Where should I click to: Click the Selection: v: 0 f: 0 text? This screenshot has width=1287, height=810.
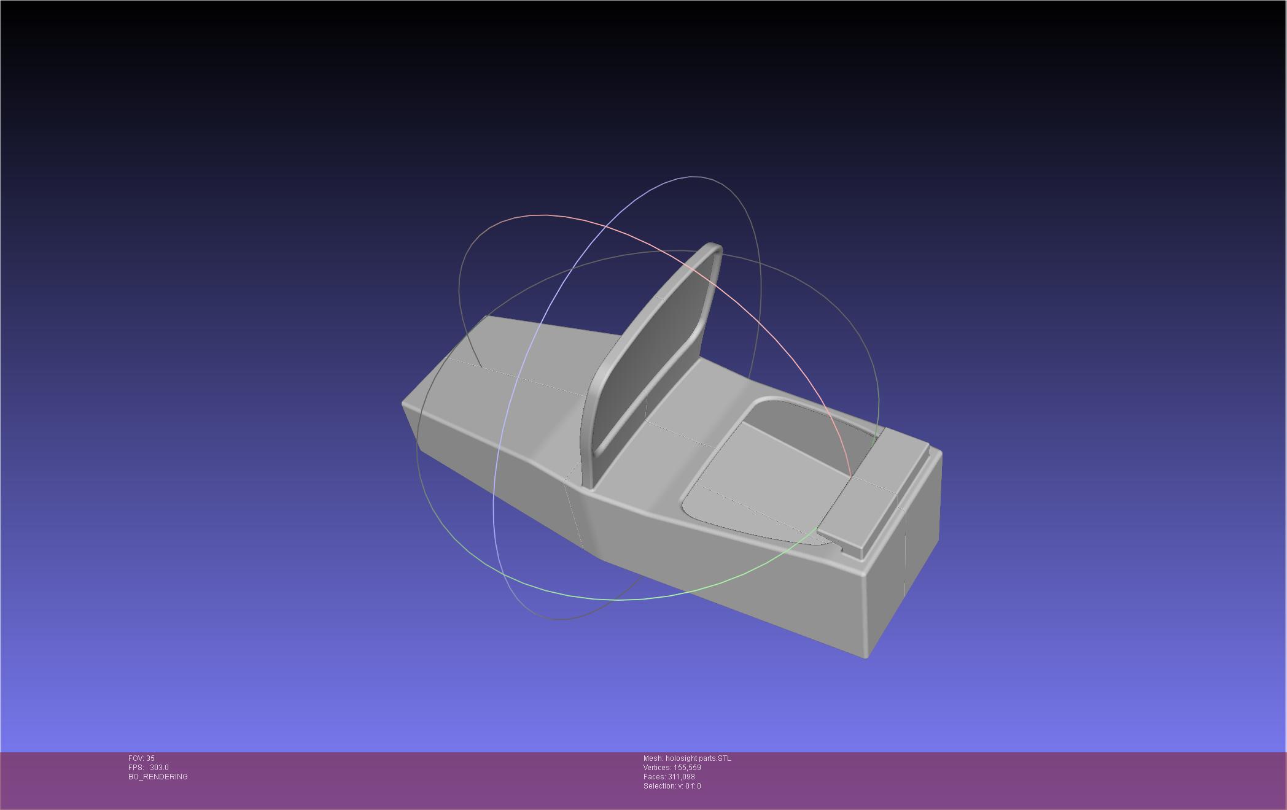672,786
